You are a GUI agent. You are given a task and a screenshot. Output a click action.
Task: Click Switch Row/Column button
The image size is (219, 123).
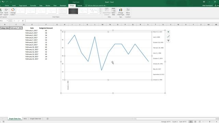(107, 12)
